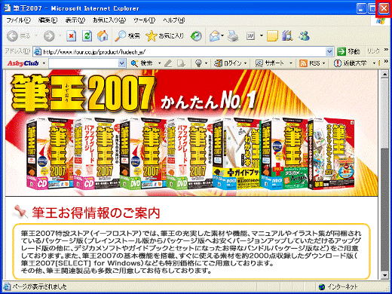This screenshot has height=294, width=392.
Task: Expand the サポート dropdown
Action: click(291, 63)
